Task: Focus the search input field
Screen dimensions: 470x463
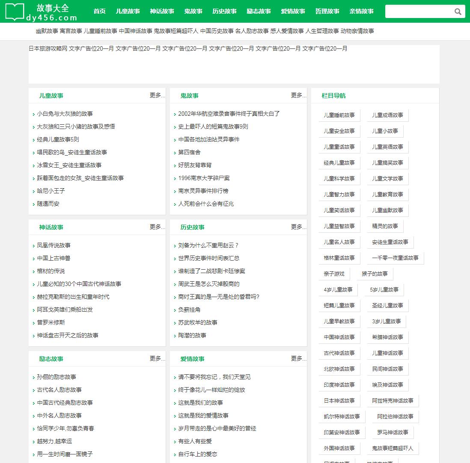Action: pos(419,12)
